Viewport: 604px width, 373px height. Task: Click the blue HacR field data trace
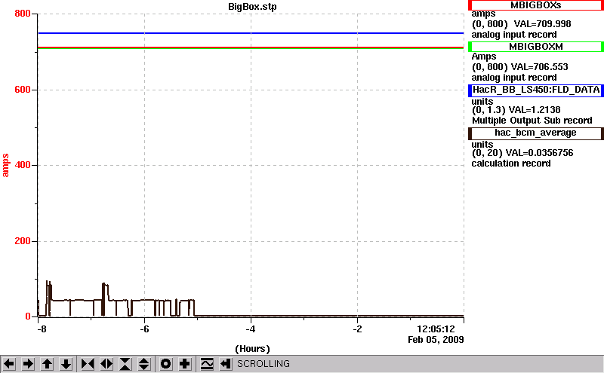pyautogui.click(x=251, y=33)
